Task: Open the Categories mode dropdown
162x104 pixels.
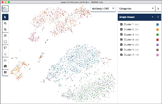Action: click(x=136, y=9)
